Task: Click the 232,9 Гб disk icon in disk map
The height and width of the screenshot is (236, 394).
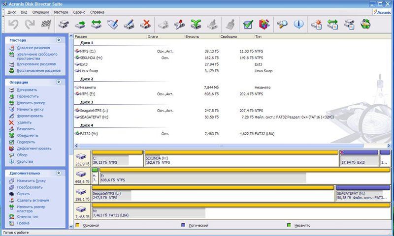Action: tap(81, 157)
